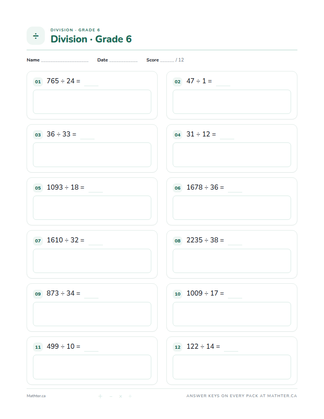The width and height of the screenshot is (324, 419).
Task: Select the problem text "765 ÷ 24 ="
Action: tap(64, 81)
